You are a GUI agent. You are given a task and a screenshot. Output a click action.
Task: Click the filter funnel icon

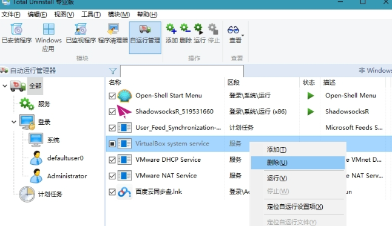(x=113, y=71)
